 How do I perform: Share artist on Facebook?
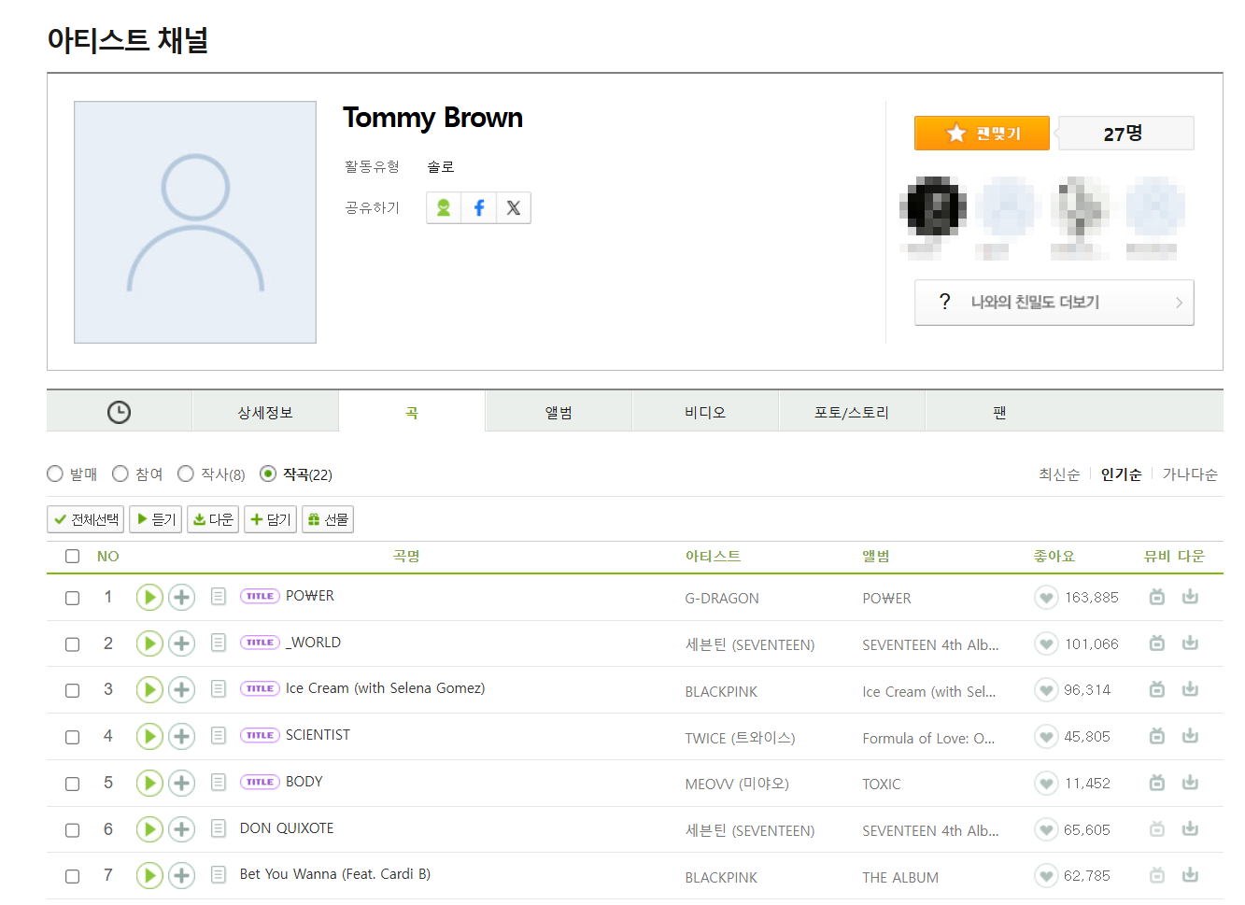pos(478,207)
